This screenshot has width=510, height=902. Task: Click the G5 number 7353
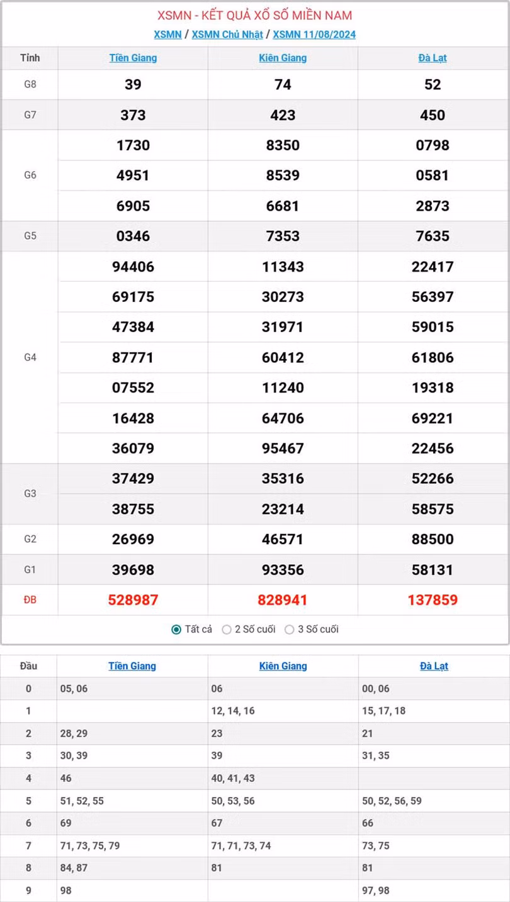[283, 237]
